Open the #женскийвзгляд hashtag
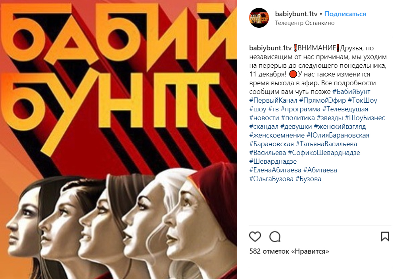The image size is (403, 279). pos(340,126)
